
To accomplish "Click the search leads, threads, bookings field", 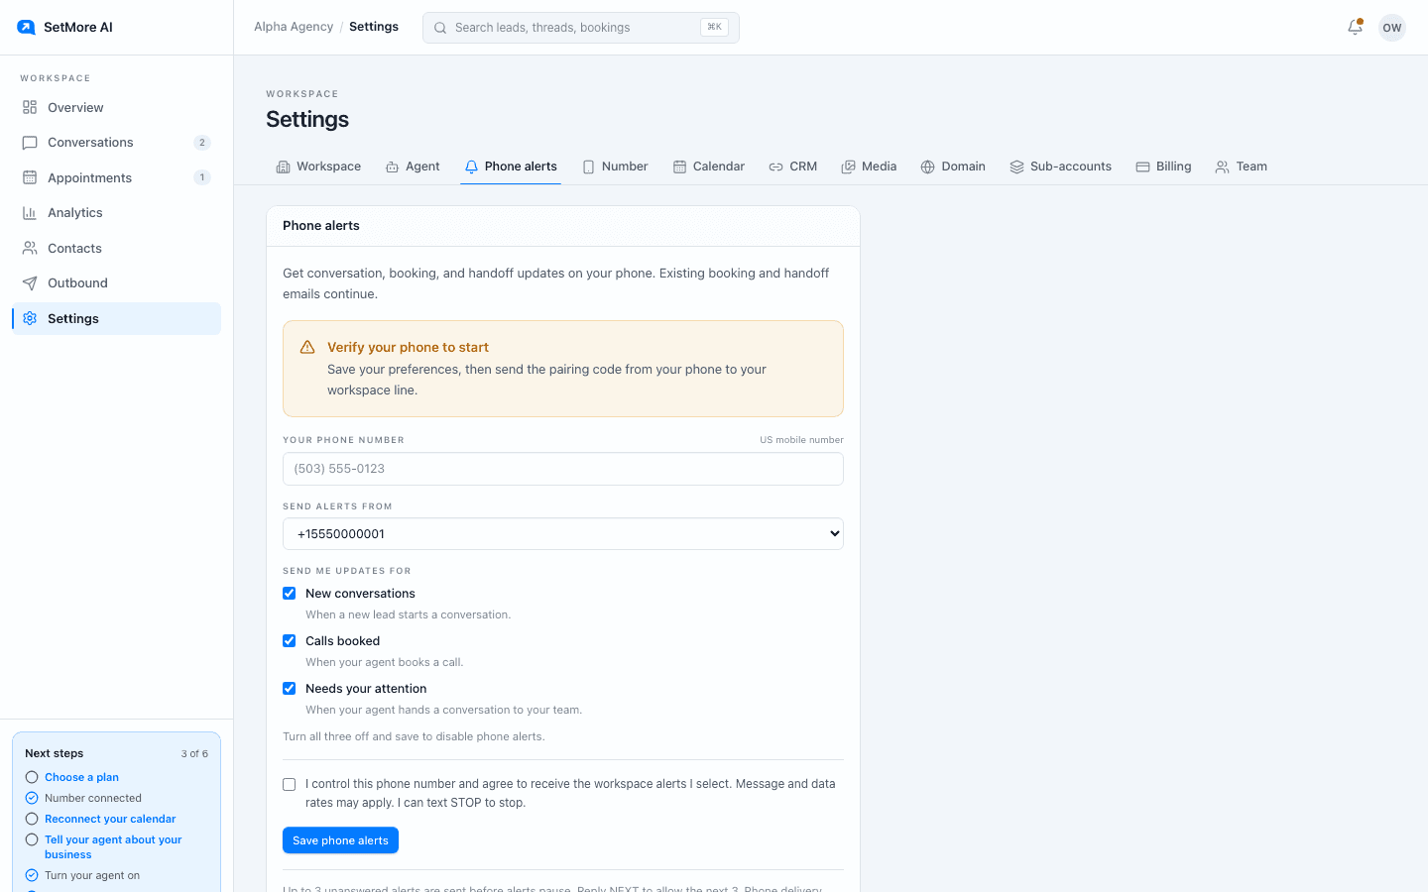I will [x=581, y=28].
